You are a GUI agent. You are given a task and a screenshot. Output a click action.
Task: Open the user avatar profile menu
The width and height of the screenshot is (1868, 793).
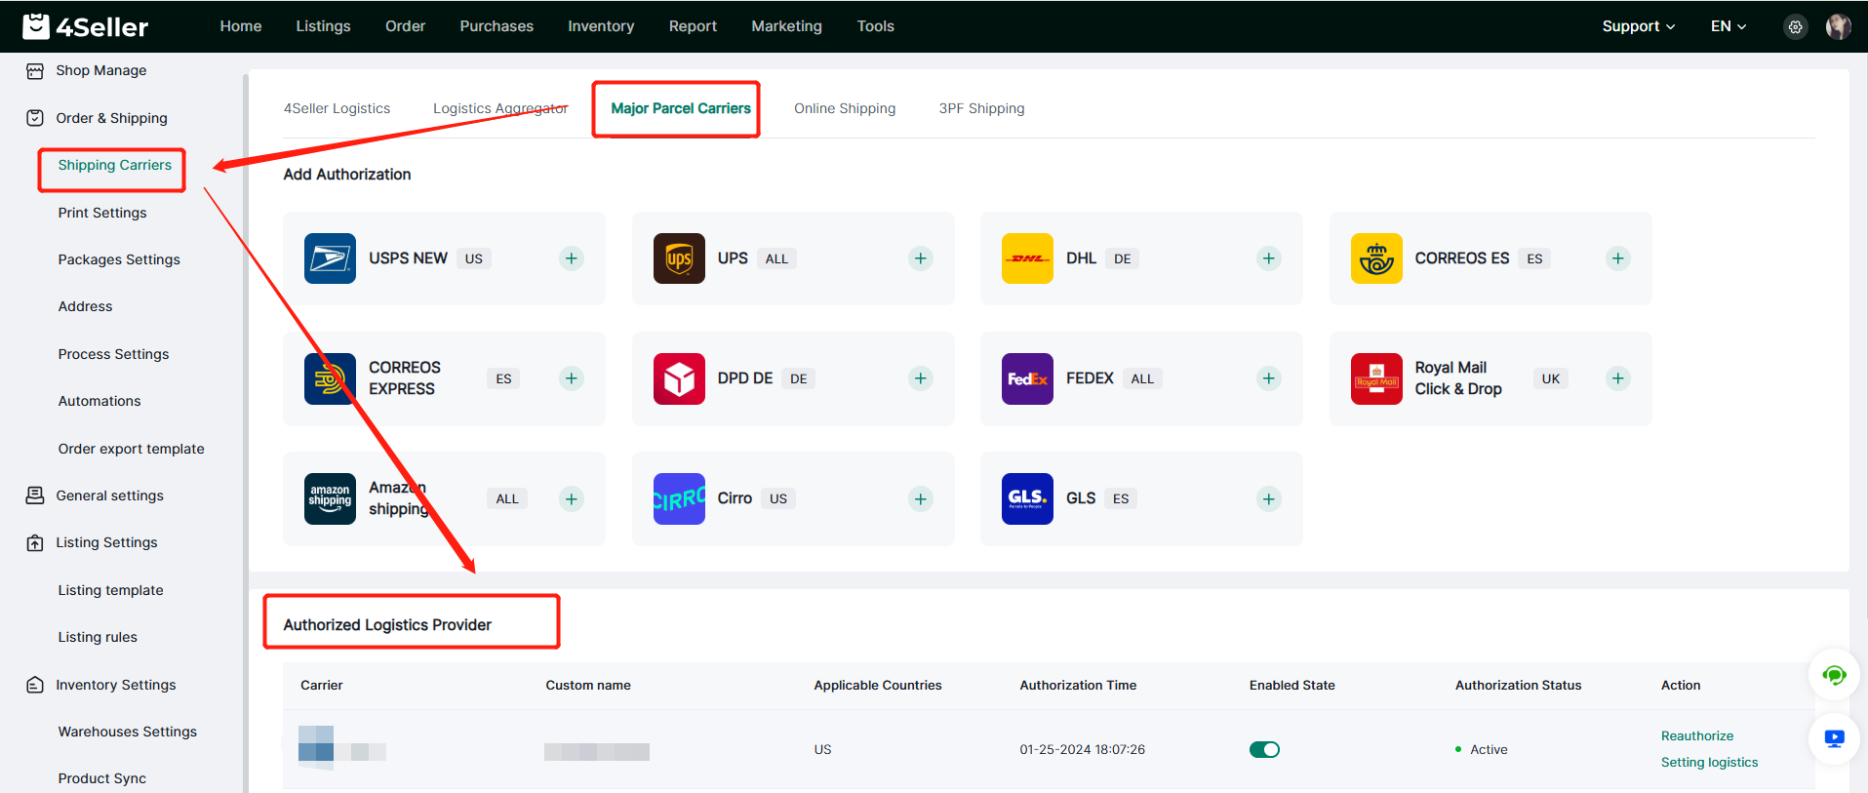[x=1838, y=26]
